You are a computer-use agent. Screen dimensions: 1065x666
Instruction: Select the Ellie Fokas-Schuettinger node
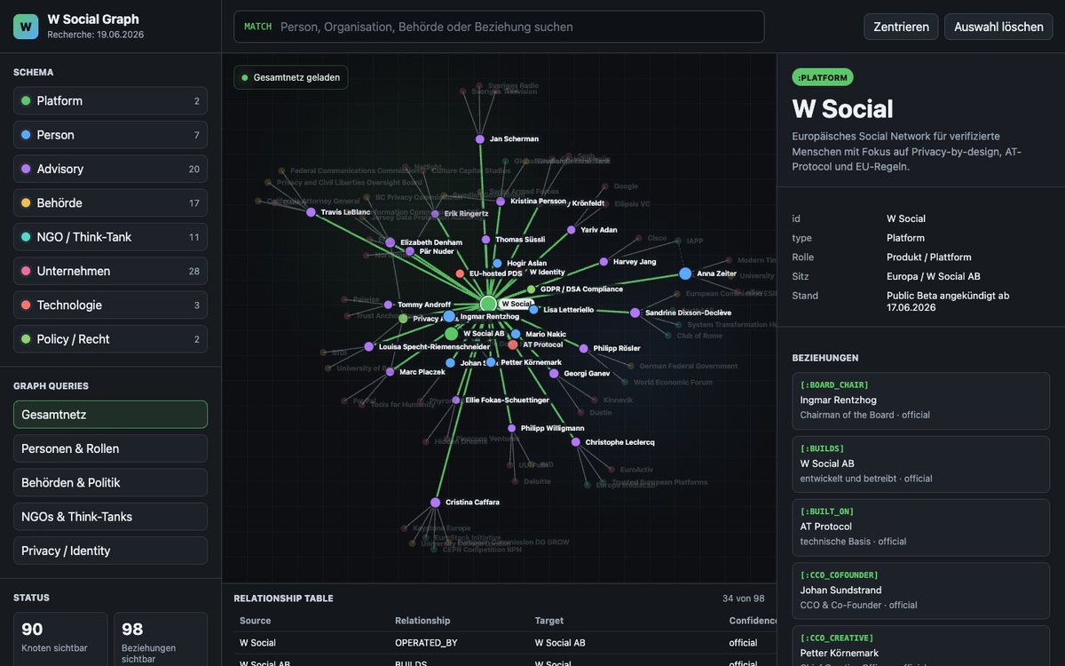coord(456,400)
